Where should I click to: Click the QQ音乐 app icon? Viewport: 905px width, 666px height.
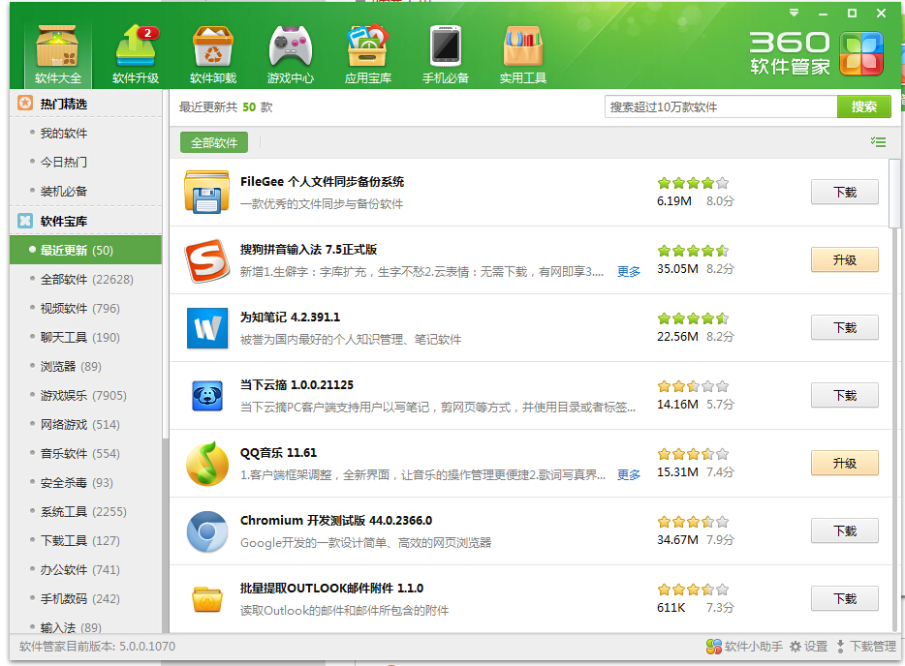coord(206,464)
